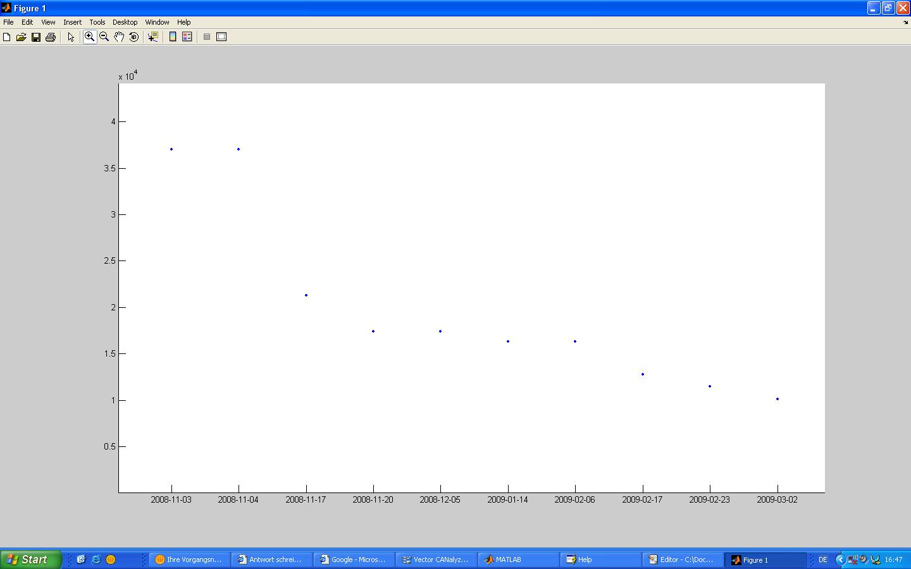Toggle the Insert Colorbar button
911x569 pixels.
[172, 37]
